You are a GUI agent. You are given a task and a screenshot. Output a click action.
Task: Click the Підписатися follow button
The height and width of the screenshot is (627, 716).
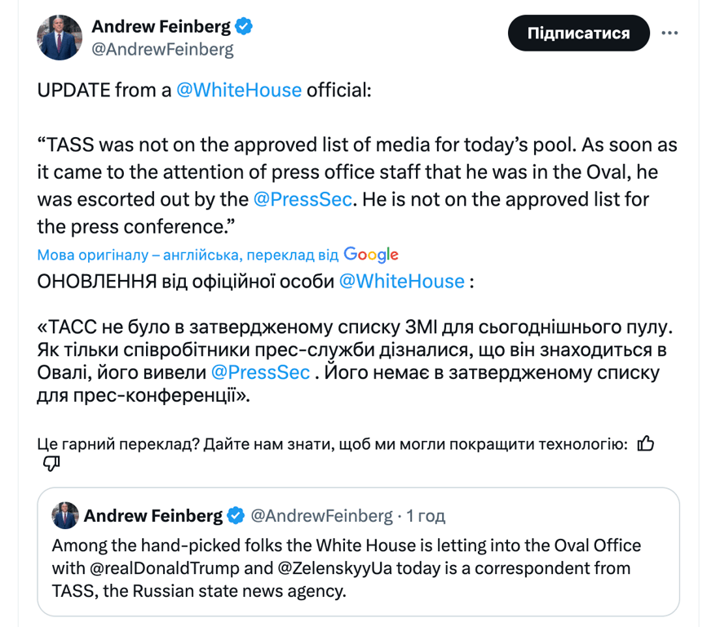pos(578,33)
